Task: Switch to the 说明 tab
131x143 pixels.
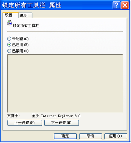Action: click(25, 16)
